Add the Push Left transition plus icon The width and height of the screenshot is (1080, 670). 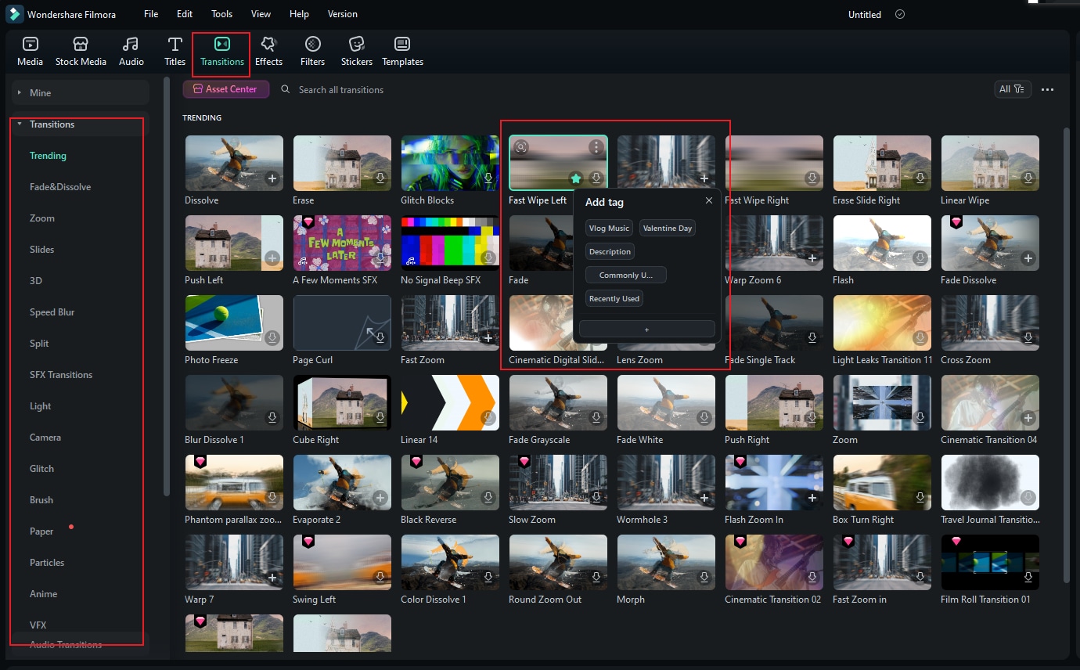(x=272, y=258)
